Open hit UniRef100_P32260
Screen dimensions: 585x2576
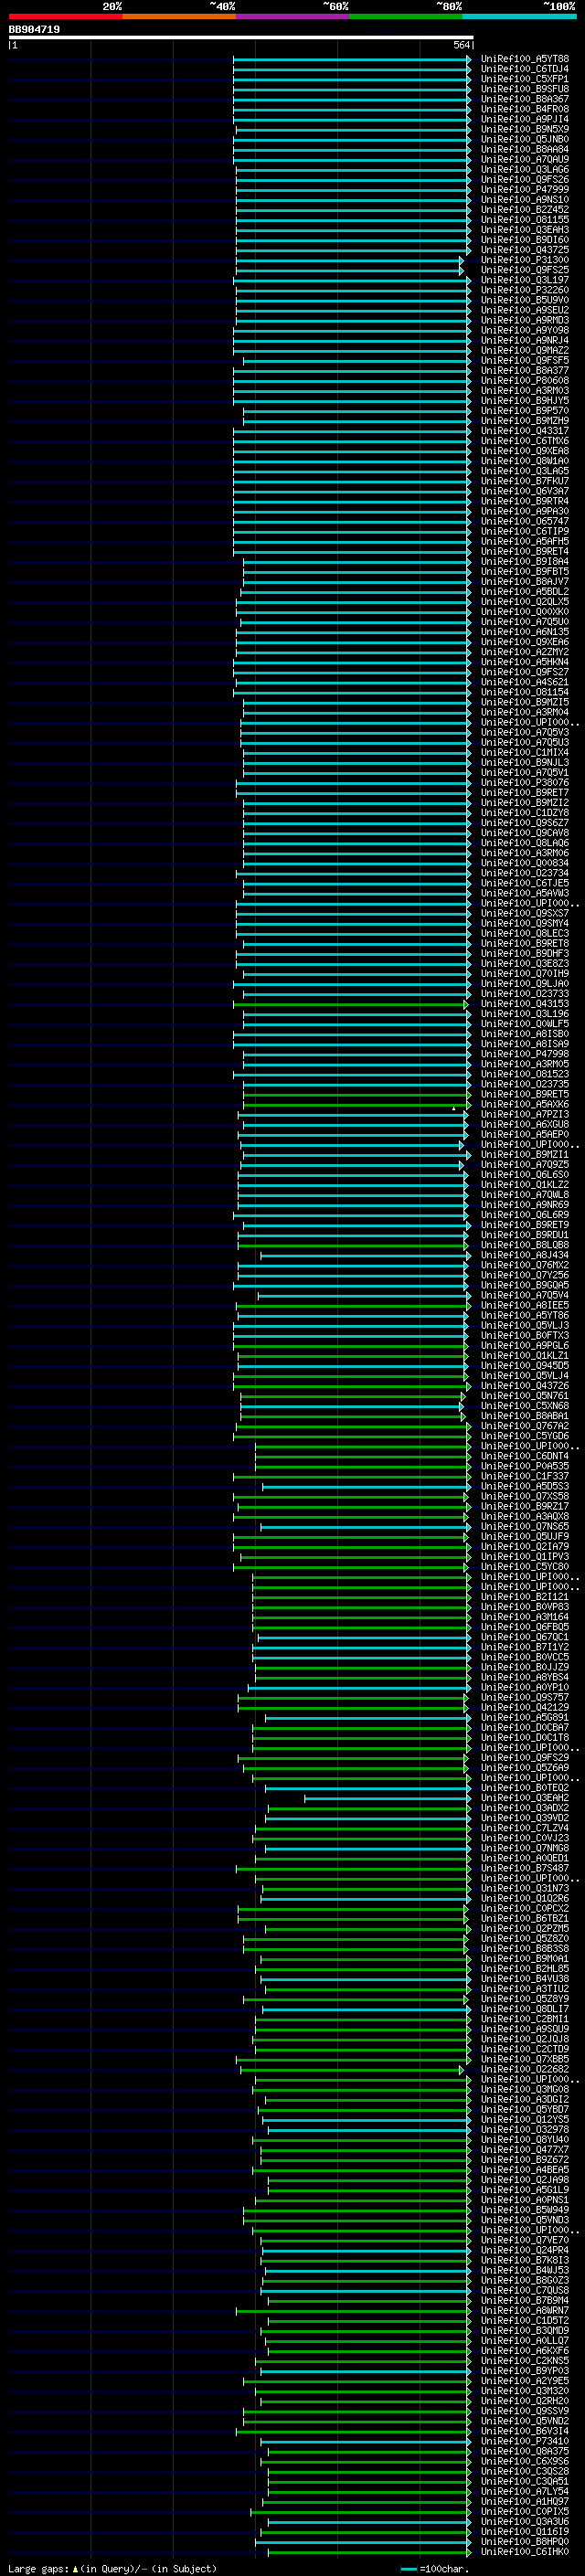524,290
